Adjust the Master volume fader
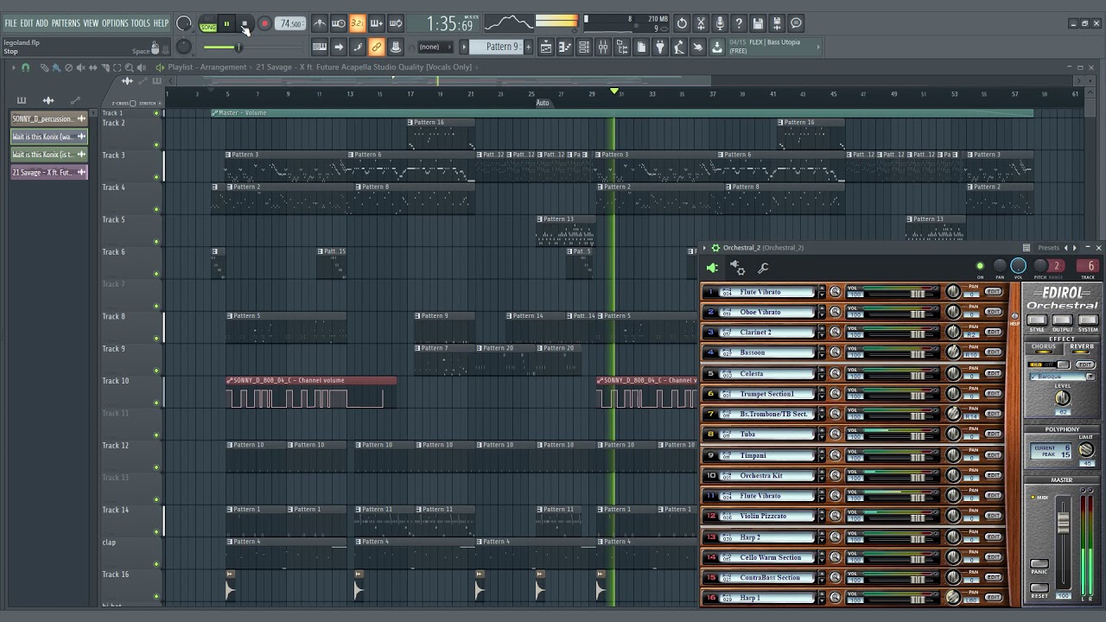Image resolution: width=1106 pixels, height=622 pixels. click(1063, 523)
